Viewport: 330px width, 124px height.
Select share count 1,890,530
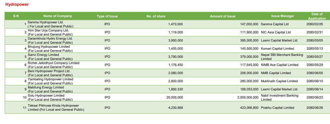176,89
